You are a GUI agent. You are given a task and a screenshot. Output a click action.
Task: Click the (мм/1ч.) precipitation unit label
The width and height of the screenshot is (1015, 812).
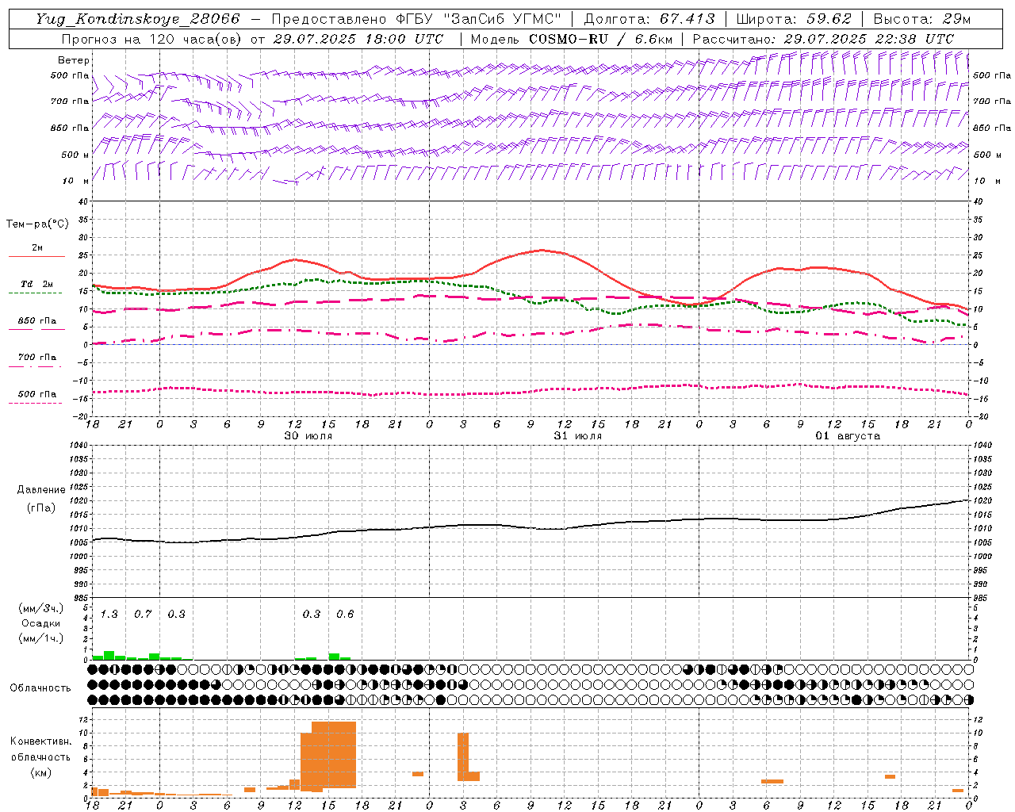[x=41, y=638]
